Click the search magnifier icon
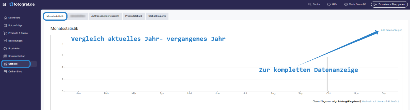 click(x=310, y=4)
